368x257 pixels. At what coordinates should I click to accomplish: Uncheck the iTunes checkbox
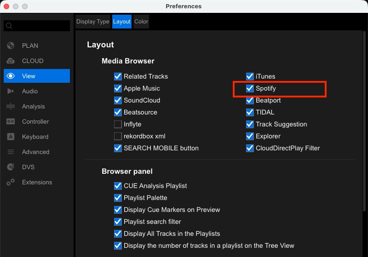pyautogui.click(x=250, y=76)
